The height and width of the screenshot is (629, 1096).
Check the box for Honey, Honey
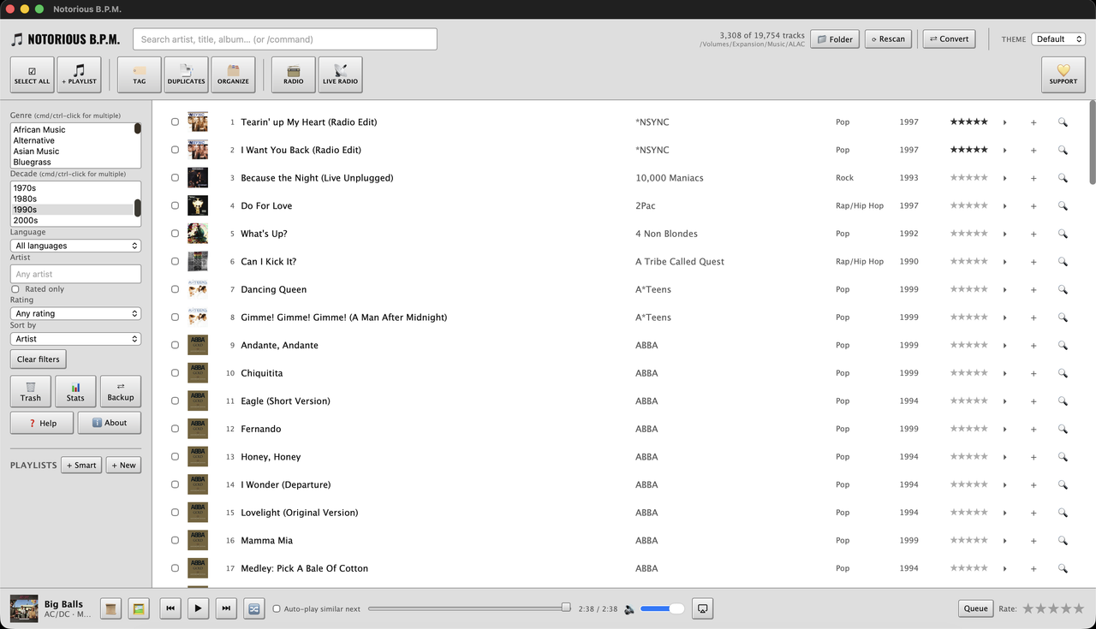pos(176,456)
